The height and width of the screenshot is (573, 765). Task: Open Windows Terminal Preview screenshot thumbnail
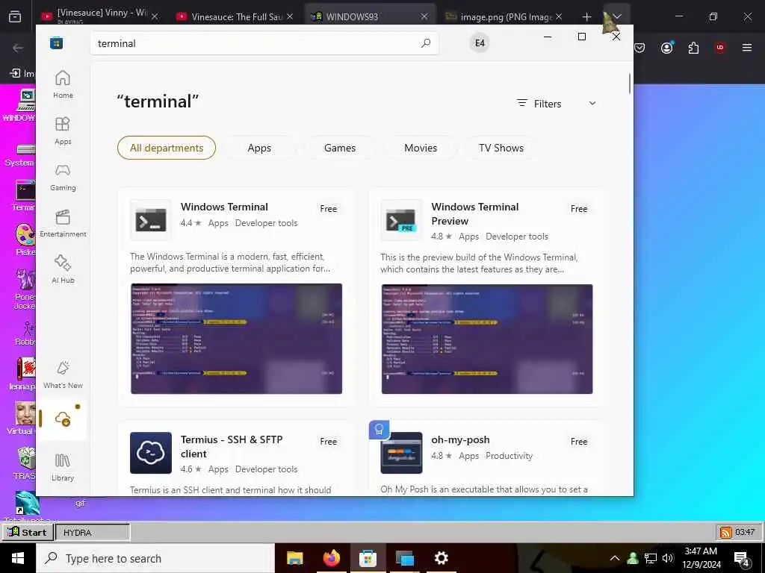click(x=487, y=339)
